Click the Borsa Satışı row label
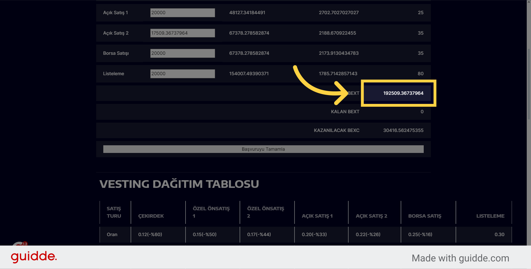This screenshot has height=269, width=531. point(116,53)
